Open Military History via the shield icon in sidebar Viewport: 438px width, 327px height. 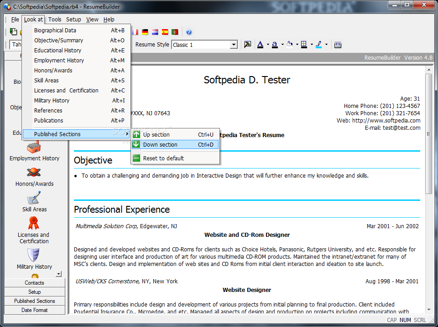coord(34,255)
